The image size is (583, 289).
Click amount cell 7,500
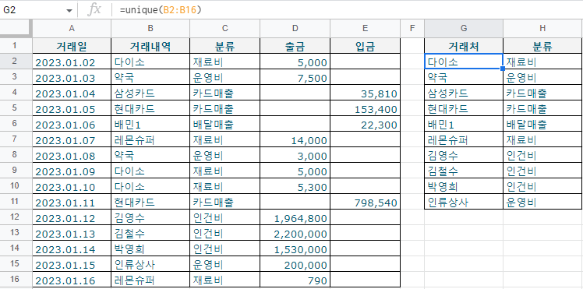295,78
